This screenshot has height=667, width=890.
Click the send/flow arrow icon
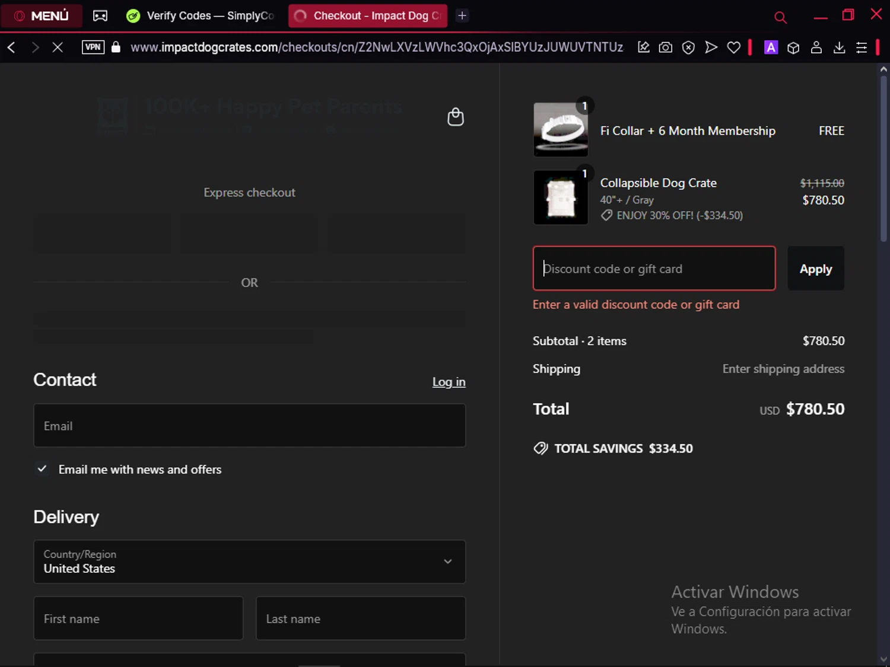(x=711, y=47)
